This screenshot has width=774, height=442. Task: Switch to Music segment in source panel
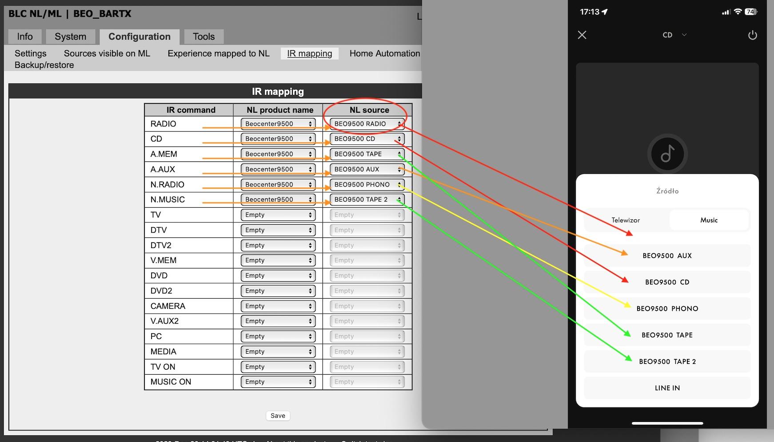click(x=709, y=220)
